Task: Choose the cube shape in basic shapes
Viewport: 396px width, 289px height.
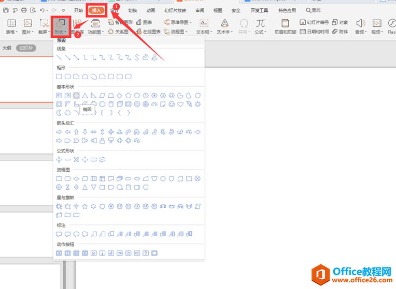Action: coord(120,104)
